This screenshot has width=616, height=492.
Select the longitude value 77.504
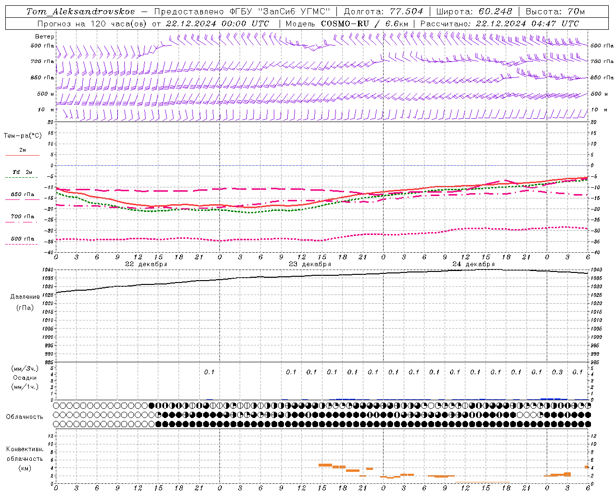tap(406, 12)
